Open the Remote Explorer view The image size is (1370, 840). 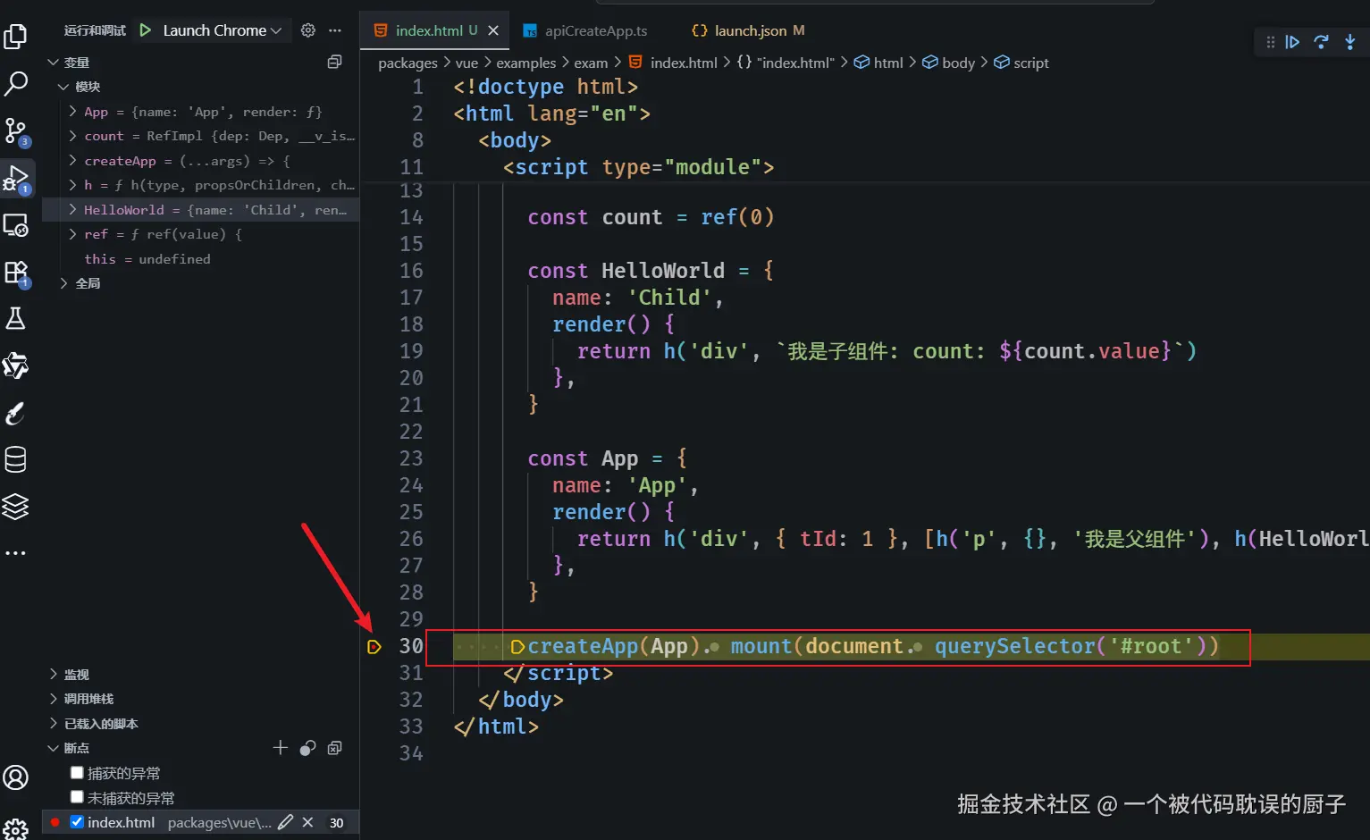(15, 225)
